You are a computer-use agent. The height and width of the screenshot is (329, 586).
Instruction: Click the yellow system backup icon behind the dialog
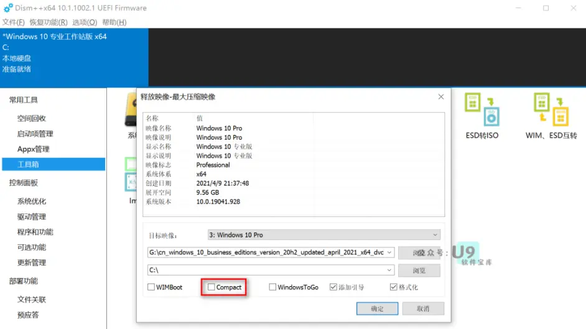(x=131, y=110)
